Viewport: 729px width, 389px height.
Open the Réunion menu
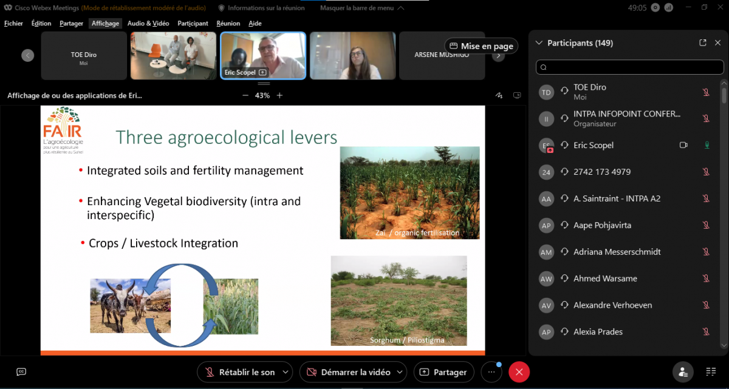tap(228, 23)
